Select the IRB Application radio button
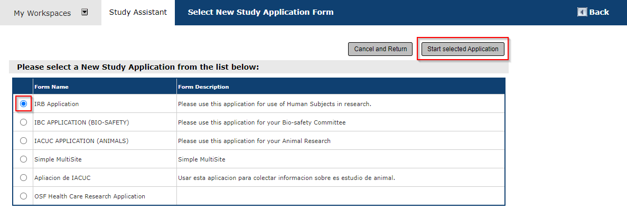 tap(24, 103)
